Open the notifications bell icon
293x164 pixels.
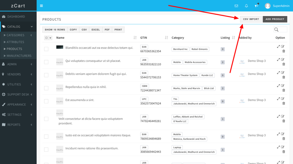point(246,6)
